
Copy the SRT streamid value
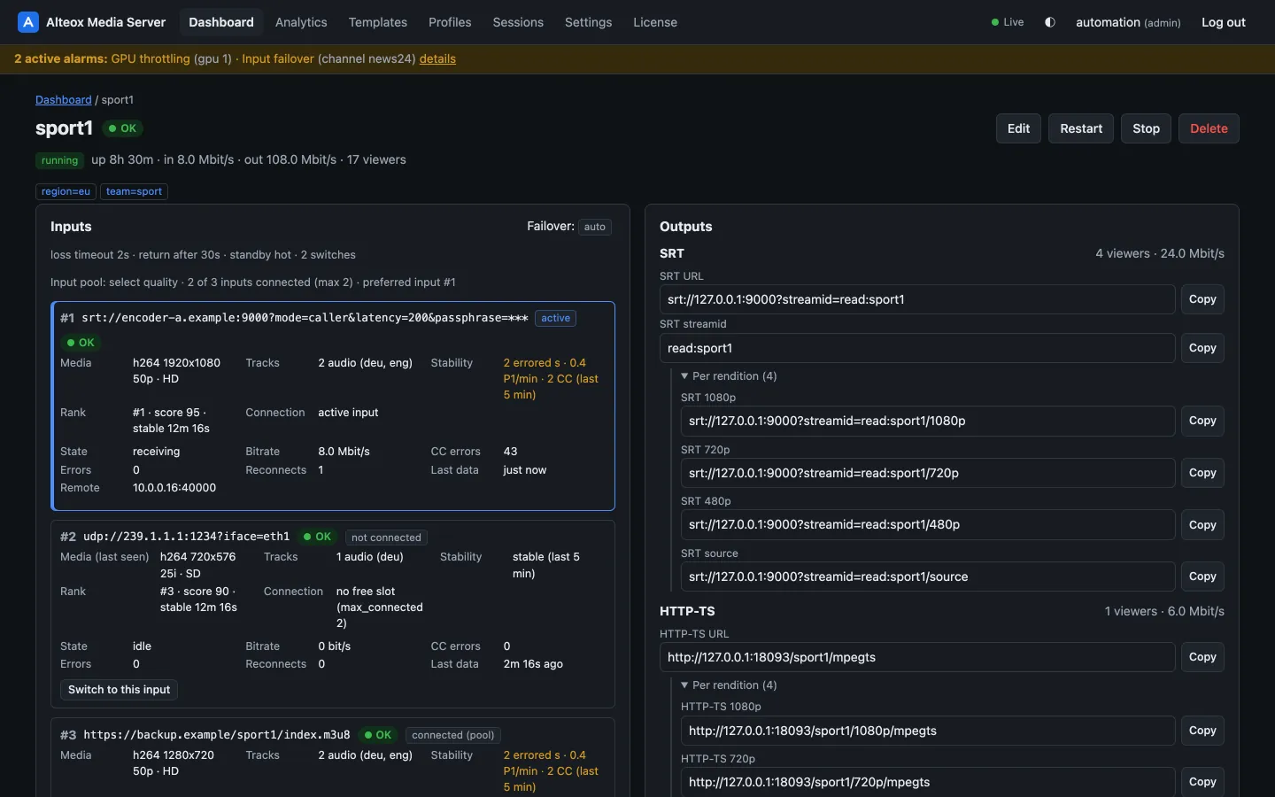coord(1202,348)
